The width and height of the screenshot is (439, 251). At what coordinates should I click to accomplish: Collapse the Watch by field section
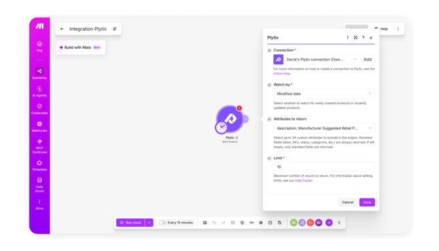click(269, 85)
